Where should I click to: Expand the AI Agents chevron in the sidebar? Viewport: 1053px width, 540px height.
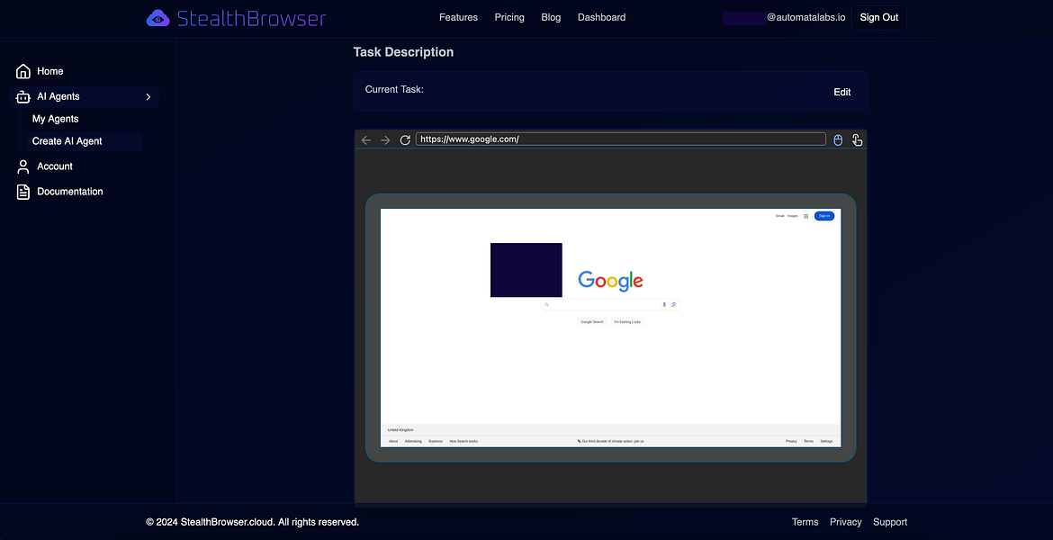pyautogui.click(x=148, y=96)
